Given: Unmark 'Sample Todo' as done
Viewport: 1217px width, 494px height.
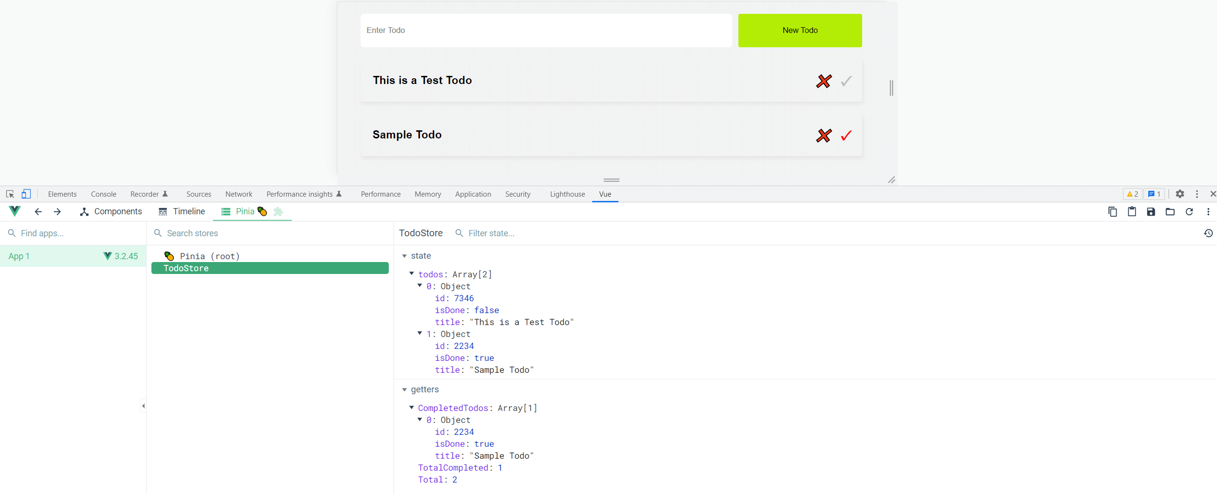Looking at the screenshot, I should point(845,136).
